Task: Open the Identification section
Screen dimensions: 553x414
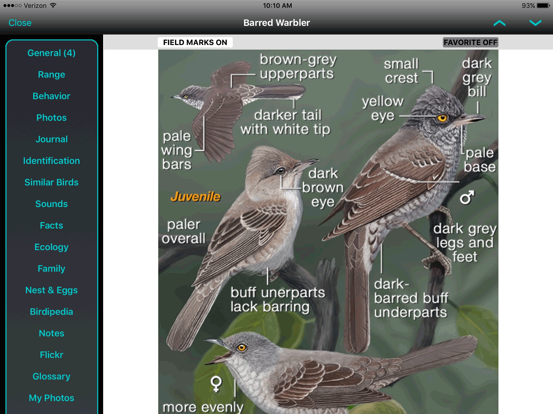Action: click(x=52, y=161)
